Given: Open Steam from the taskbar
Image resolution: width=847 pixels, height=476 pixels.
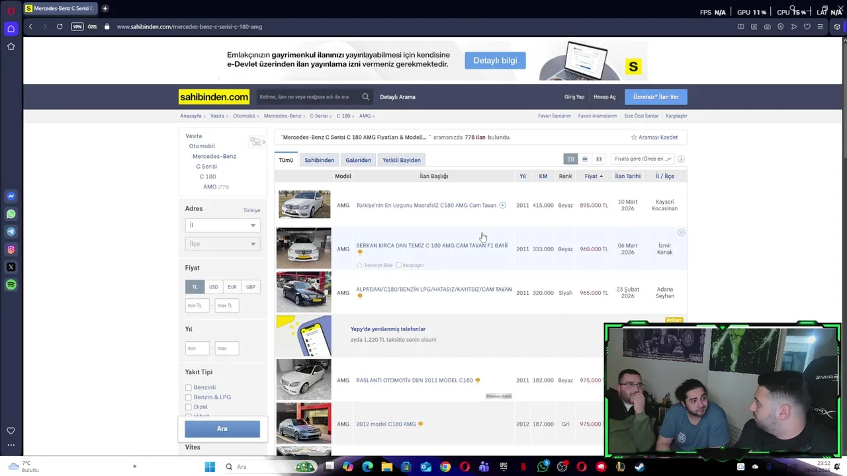Looking at the screenshot, I should point(639,467).
